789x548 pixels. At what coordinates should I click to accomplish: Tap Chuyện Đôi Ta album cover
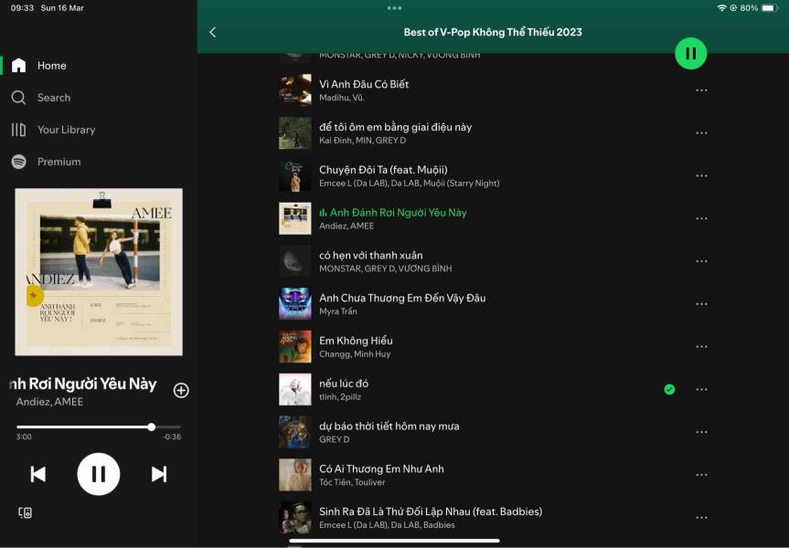coord(295,176)
